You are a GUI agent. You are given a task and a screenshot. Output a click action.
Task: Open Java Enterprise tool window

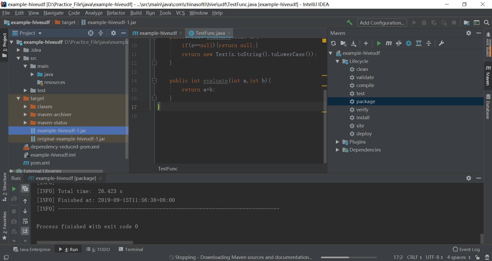point(32,249)
